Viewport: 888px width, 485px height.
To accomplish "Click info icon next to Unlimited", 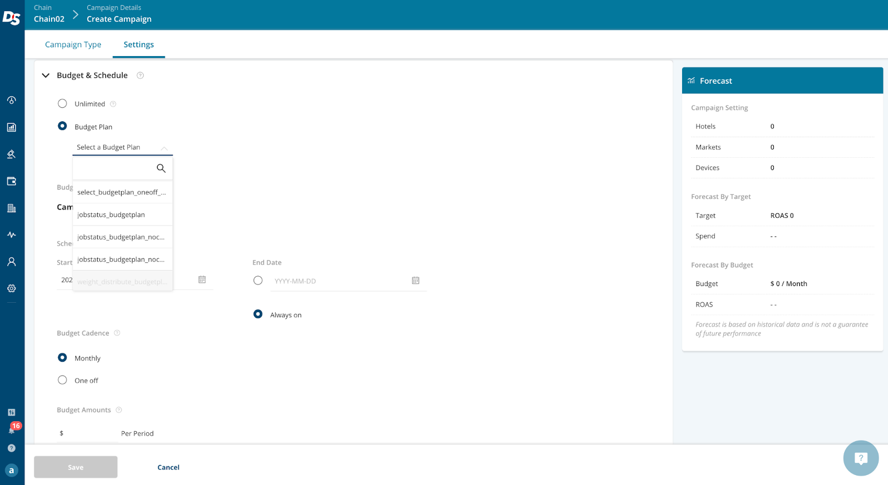I will (113, 104).
